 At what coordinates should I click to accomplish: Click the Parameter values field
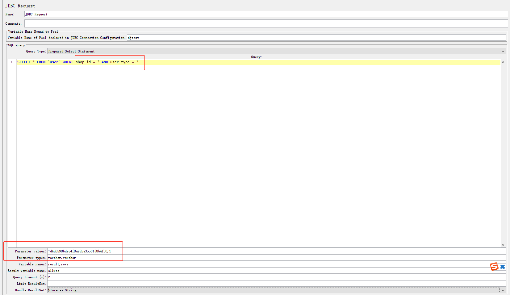tap(276, 251)
